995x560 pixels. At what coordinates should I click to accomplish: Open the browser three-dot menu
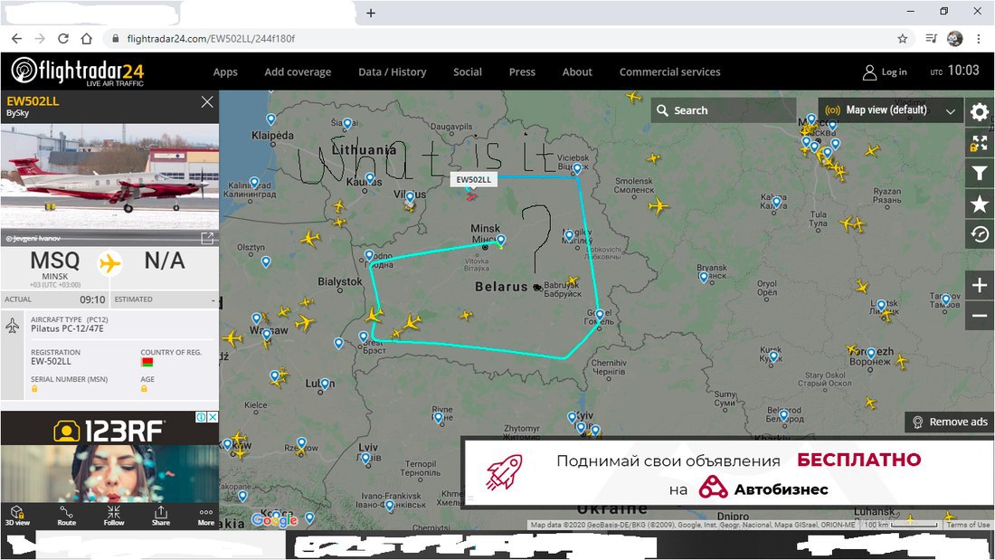[979, 39]
